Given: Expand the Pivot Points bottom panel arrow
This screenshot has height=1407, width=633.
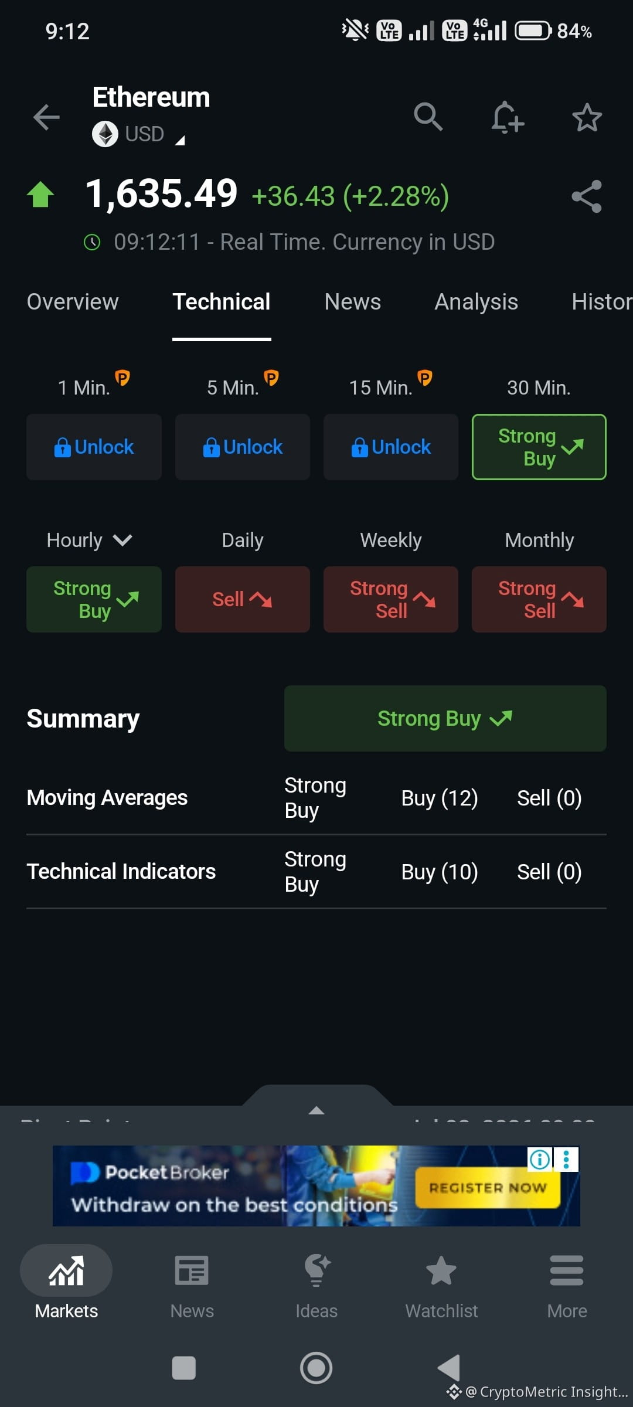Looking at the screenshot, I should tap(316, 1109).
